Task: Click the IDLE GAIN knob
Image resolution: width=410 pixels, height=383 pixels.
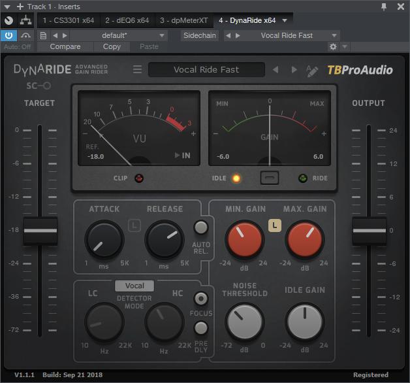Action: [x=305, y=322]
